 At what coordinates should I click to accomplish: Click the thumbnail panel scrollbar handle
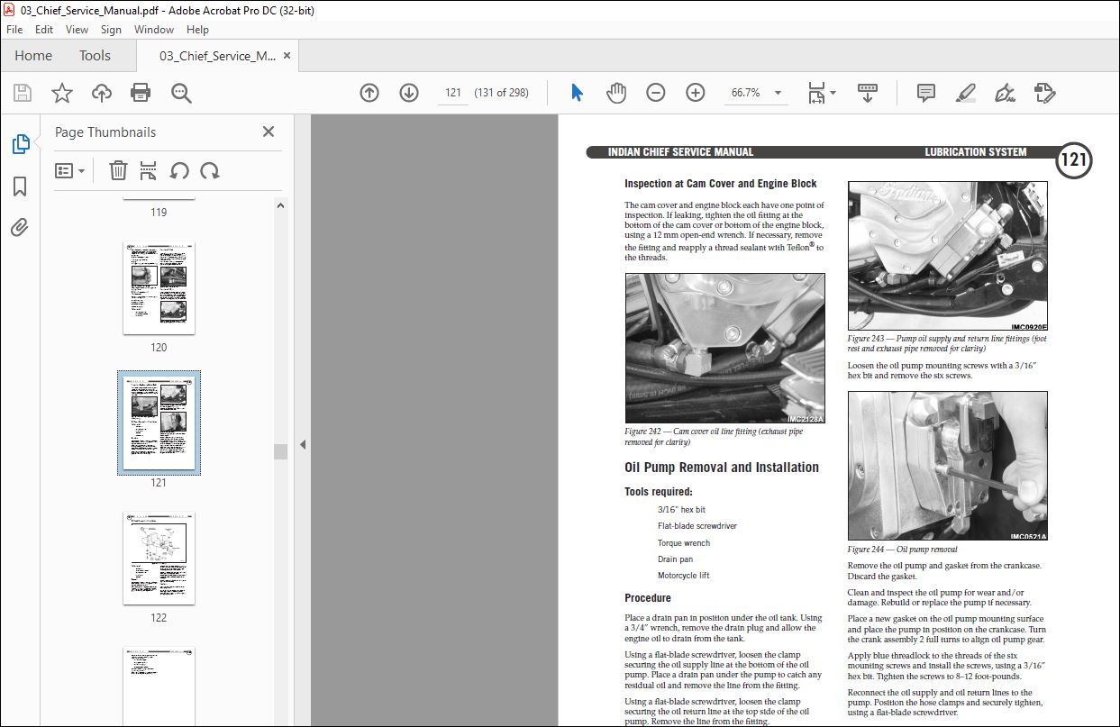click(x=280, y=451)
